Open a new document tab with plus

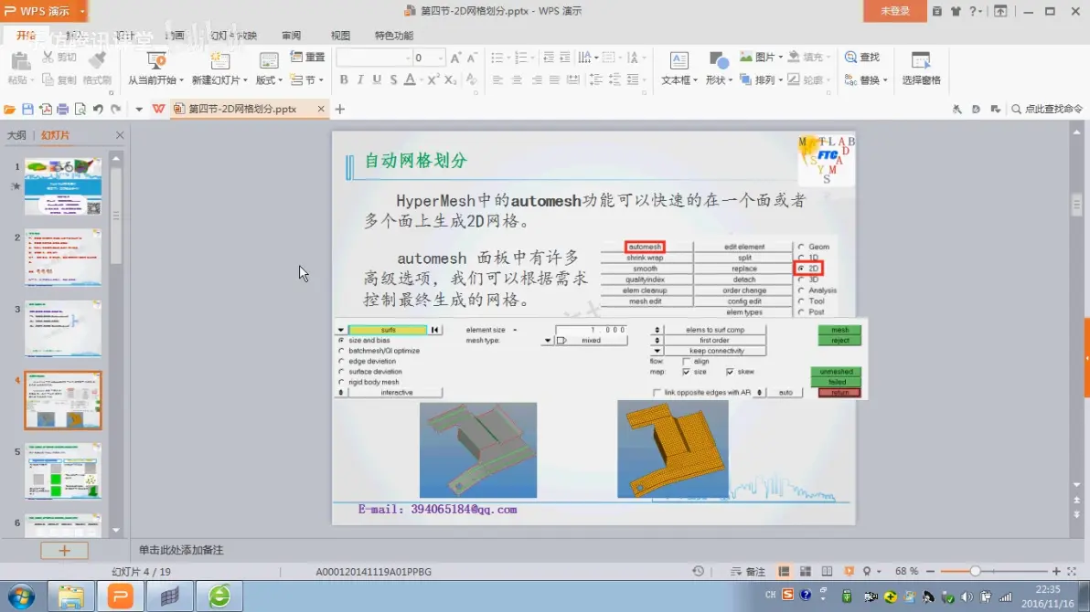point(340,109)
